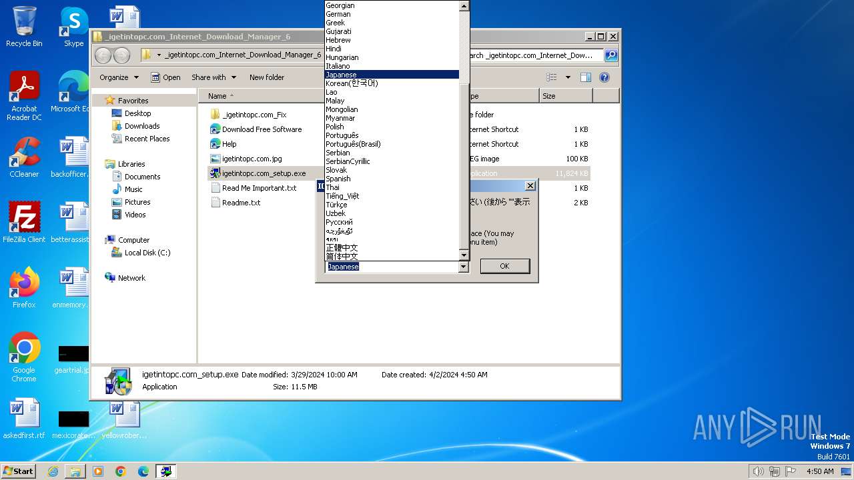The image size is (854, 480).
Task: Go back with Explorer back arrow
Action: [x=103, y=55]
